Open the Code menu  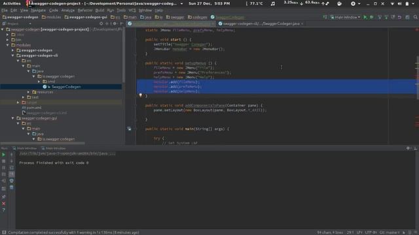pyautogui.click(x=54, y=10)
